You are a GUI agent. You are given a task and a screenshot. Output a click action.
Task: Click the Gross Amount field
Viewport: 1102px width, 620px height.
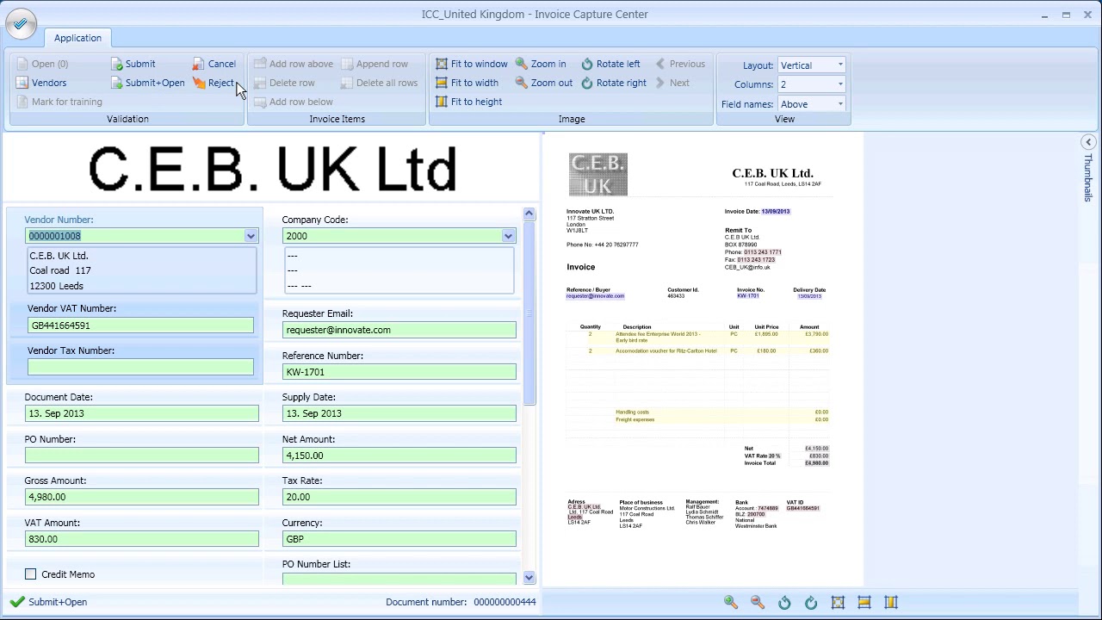pyautogui.click(x=142, y=497)
